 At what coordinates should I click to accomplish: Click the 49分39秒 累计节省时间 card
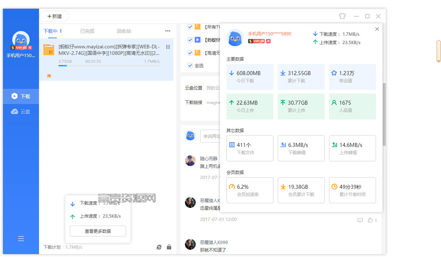pyautogui.click(x=353, y=190)
